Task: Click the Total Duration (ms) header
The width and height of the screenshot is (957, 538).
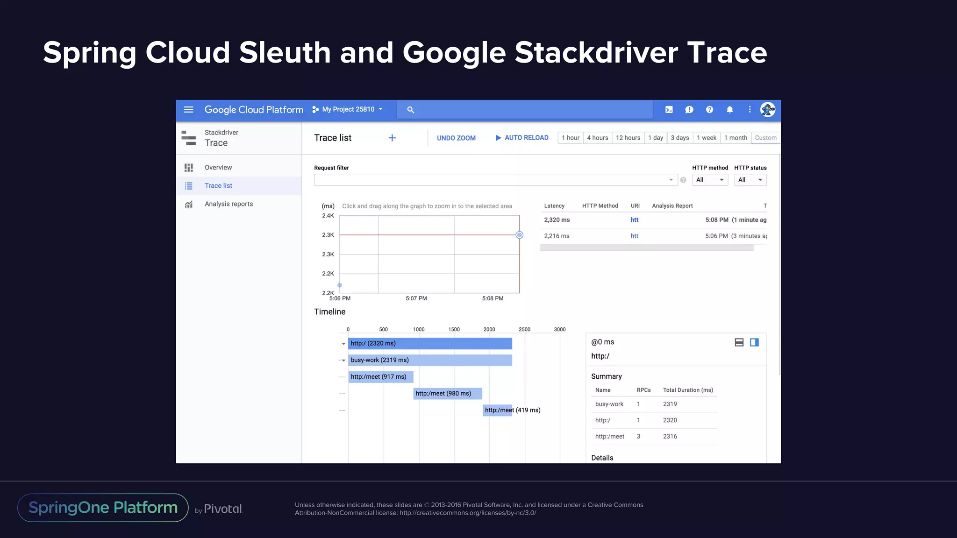Action: click(x=688, y=390)
